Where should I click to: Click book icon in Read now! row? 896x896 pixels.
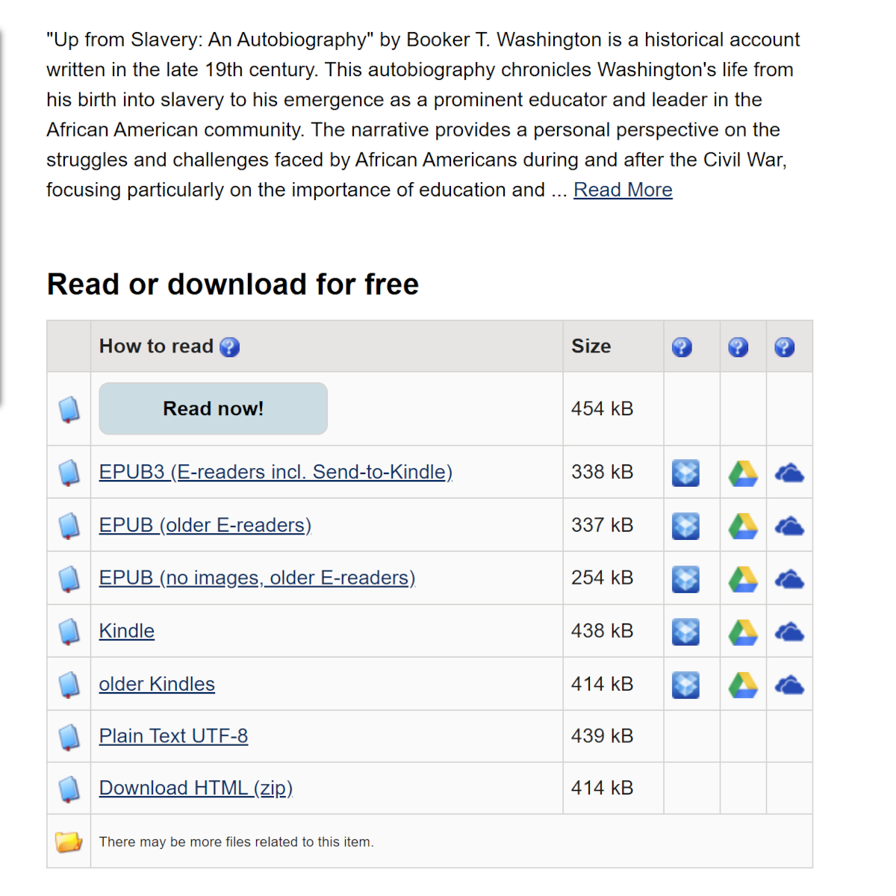[x=69, y=409]
